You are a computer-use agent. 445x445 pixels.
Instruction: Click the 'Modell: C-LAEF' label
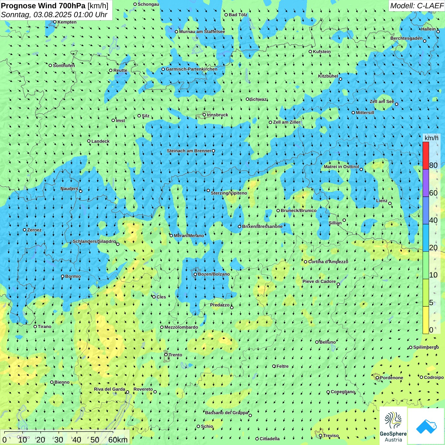click(x=417, y=6)
